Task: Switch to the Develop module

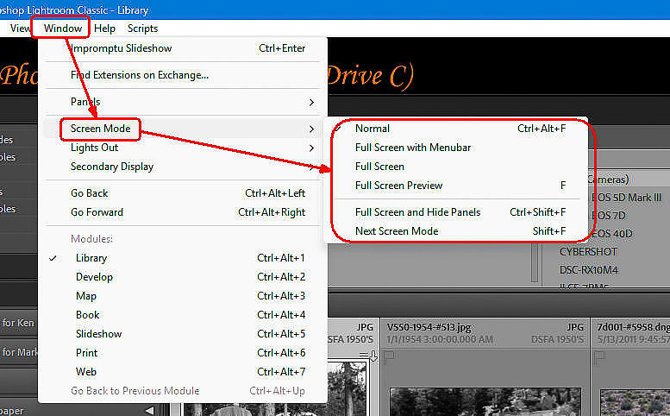Action: tap(183, 277)
